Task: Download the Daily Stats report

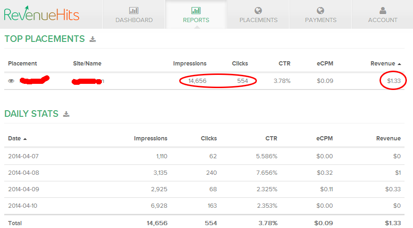Action: pos(66,114)
